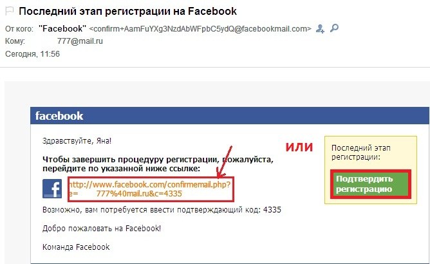Viewport: 430px width, 264px height.
Task: Click greeting text Здравствуйте, Яна!
Action: (x=77, y=141)
